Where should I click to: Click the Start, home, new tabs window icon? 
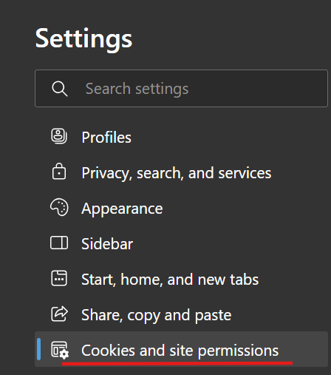click(x=59, y=278)
